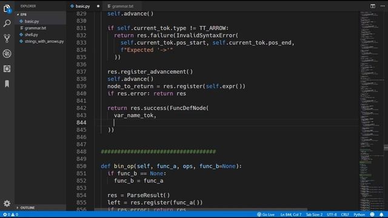Switch to the grammar.txt tab
The height and width of the screenshot is (218, 388).
[122, 6]
